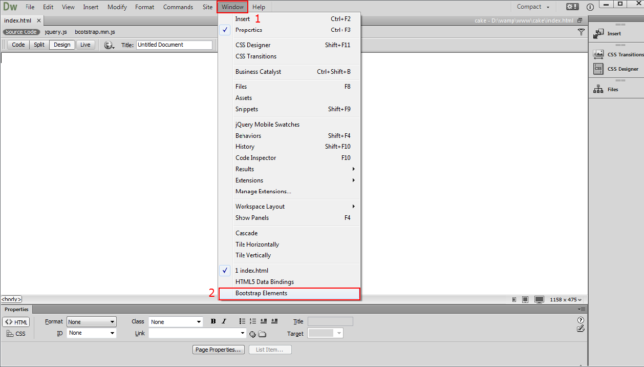Viewport: 644px width, 367px height.
Task: Click the Page Properties button
Action: [219, 350]
